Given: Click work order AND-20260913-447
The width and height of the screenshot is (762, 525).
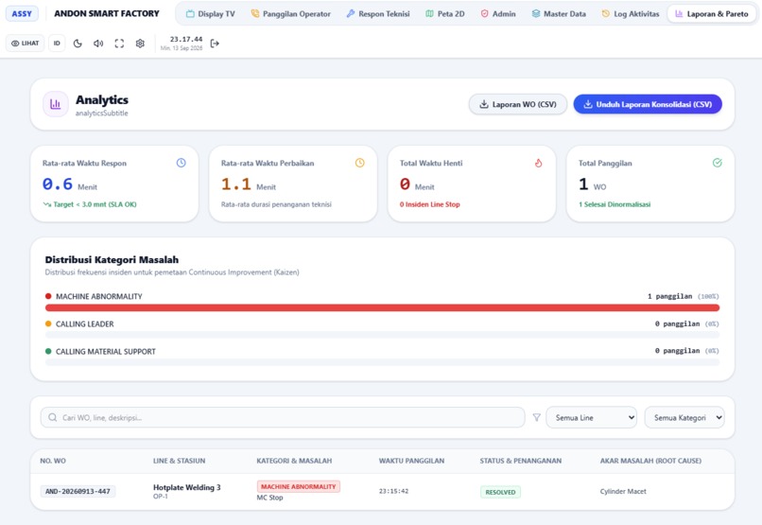Looking at the screenshot, I should coord(78,492).
